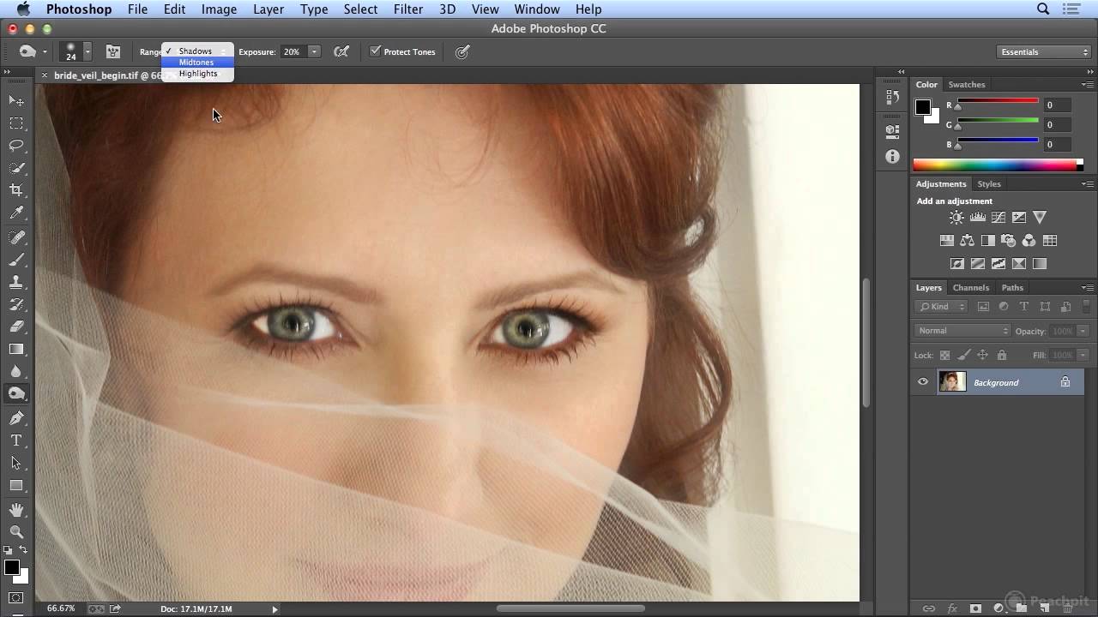Add a Levels adjustment
Image resolution: width=1098 pixels, height=617 pixels.
[x=977, y=218]
